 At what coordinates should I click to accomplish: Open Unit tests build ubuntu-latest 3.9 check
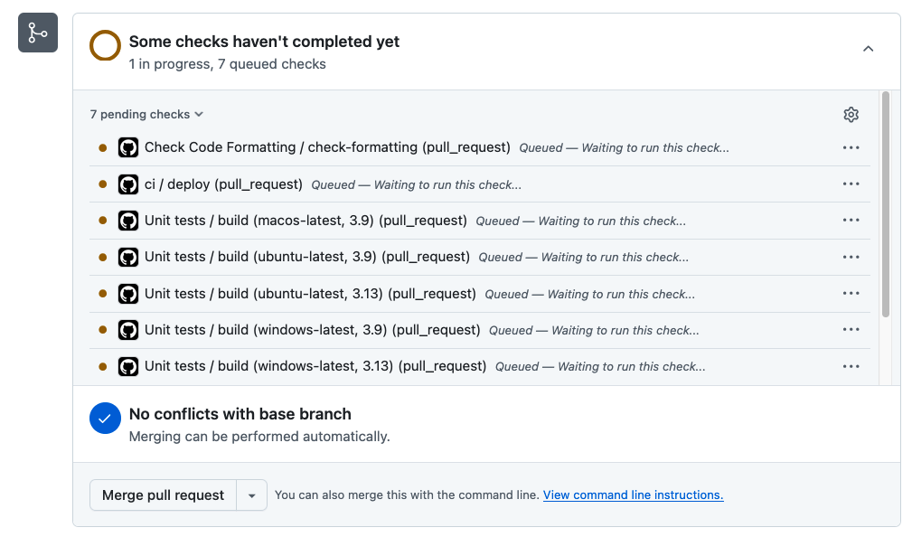pyautogui.click(x=307, y=257)
